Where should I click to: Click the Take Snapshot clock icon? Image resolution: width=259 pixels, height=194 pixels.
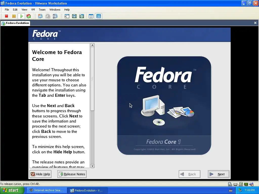[x=40, y=16]
